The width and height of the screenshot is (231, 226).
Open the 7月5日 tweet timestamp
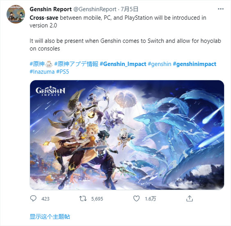[x=129, y=9]
